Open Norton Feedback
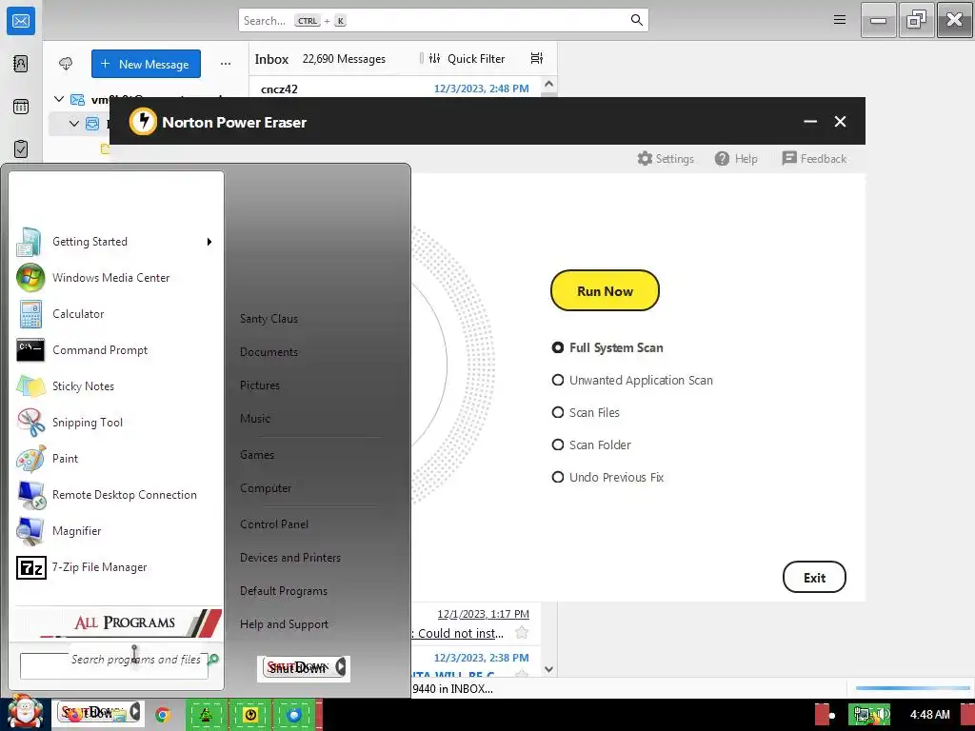Viewport: 975px width, 731px height. [x=814, y=159]
